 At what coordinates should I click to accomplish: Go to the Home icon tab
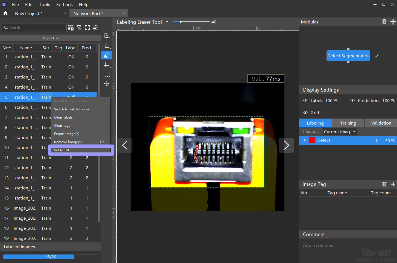tap(5, 13)
